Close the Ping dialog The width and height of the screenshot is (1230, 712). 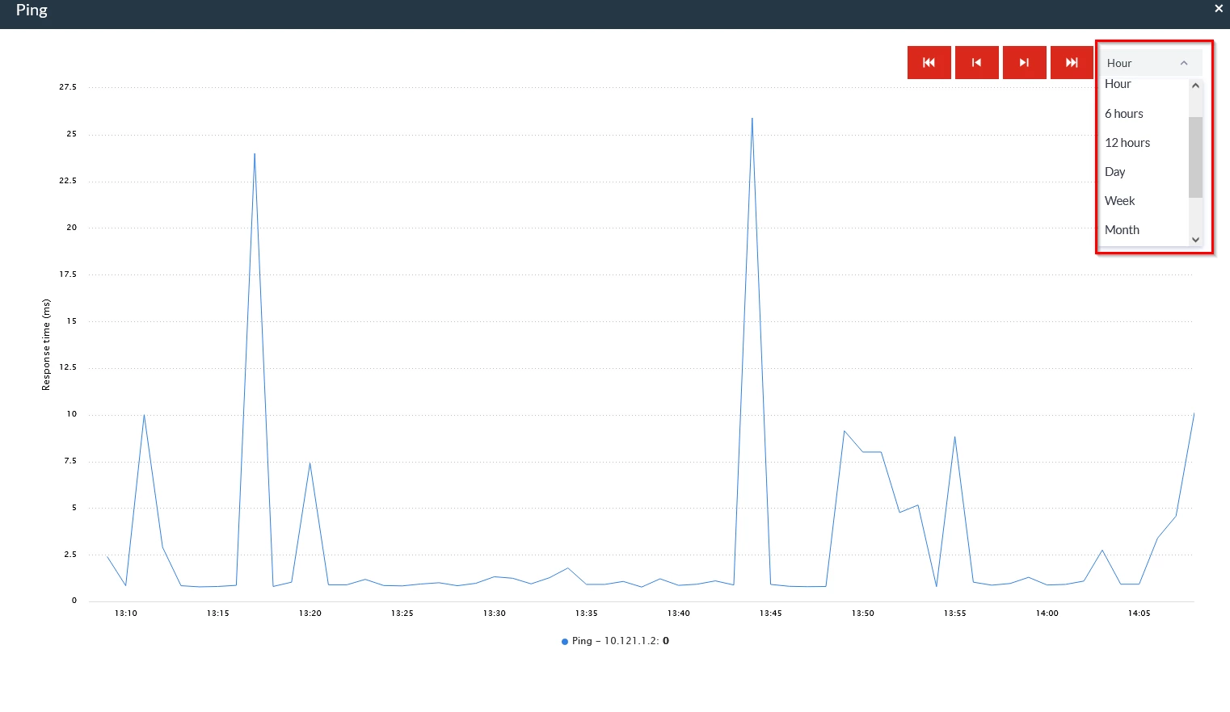tap(1219, 8)
